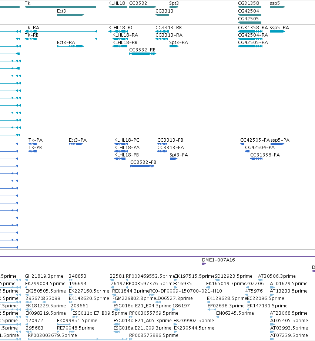Select EST label EP02638.3prime

coord(226,306)
